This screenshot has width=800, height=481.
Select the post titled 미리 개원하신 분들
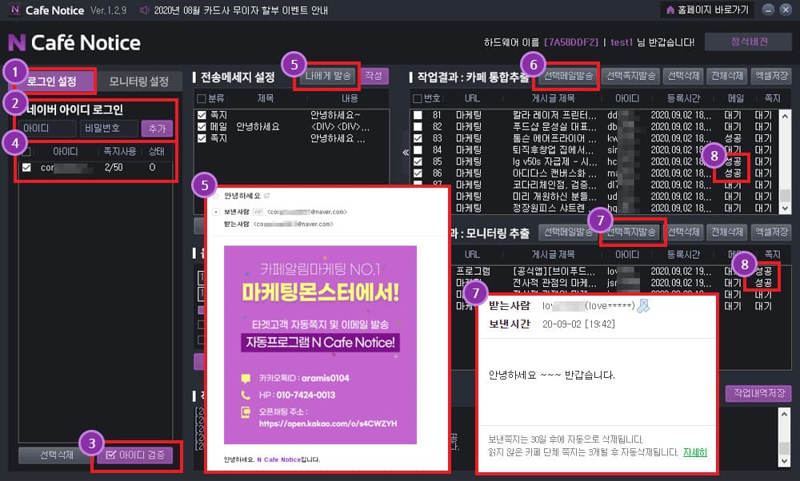(x=554, y=197)
